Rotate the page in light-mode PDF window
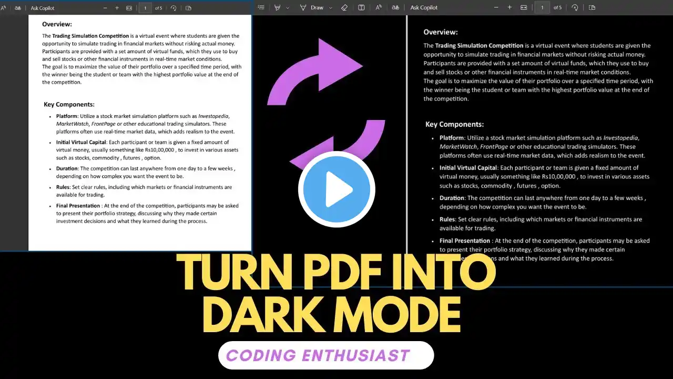Screen dimensions: 673x379 click(174, 8)
